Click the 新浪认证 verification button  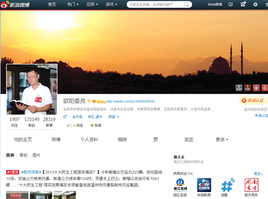(254, 101)
